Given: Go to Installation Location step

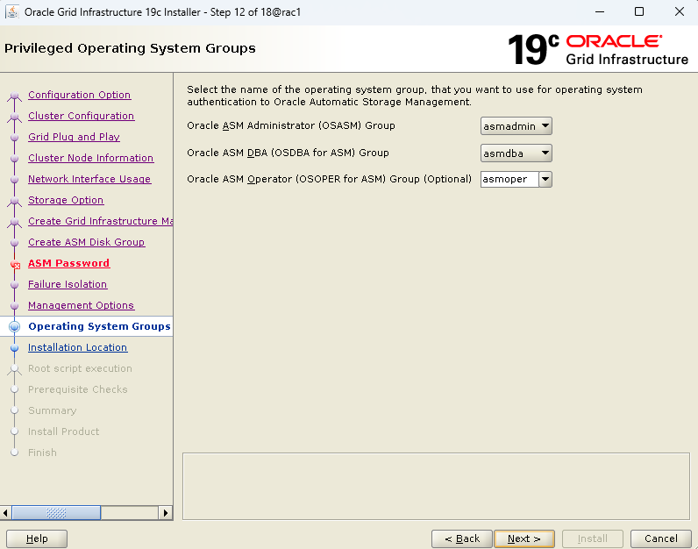Looking at the screenshot, I should click(x=77, y=347).
